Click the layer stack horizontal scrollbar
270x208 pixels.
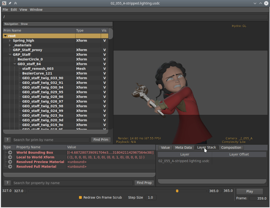pos(212,182)
